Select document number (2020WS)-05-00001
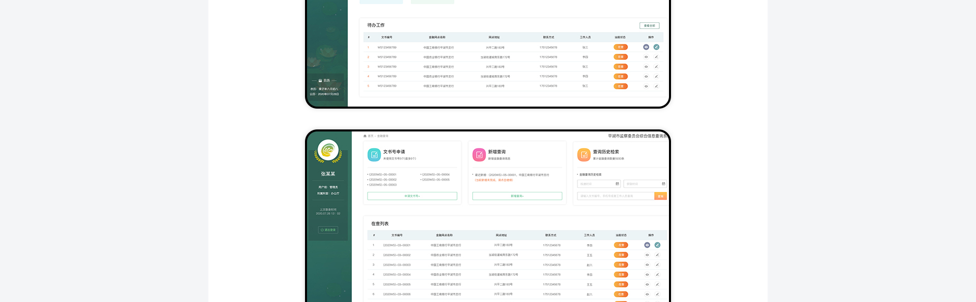Image resolution: width=976 pixels, height=302 pixels. (x=382, y=175)
